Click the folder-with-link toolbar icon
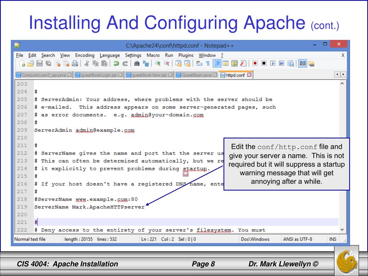 [x=312, y=63]
